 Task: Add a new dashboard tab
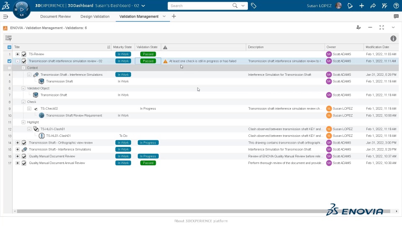[x=174, y=16]
